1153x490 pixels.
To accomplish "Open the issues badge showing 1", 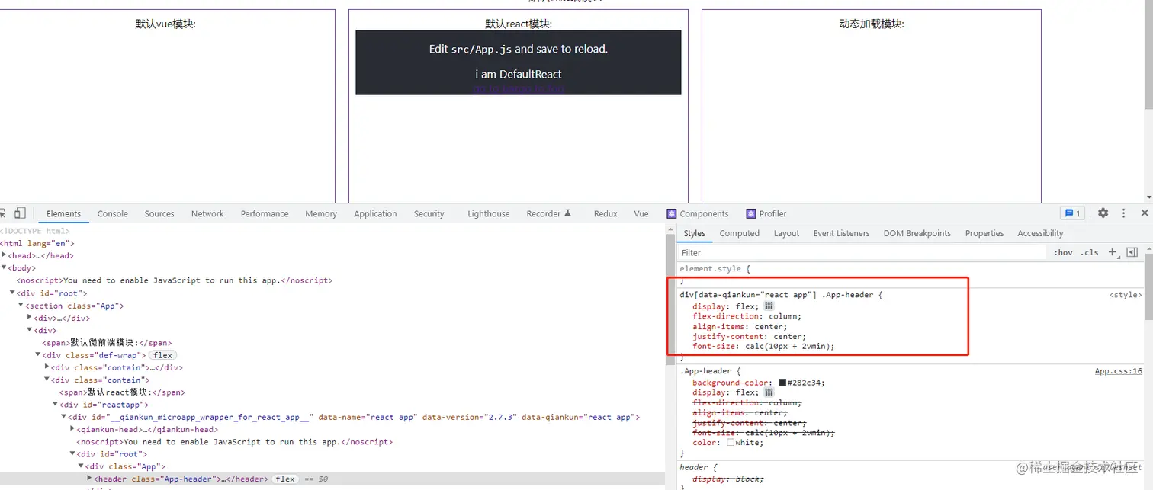I will tap(1071, 213).
